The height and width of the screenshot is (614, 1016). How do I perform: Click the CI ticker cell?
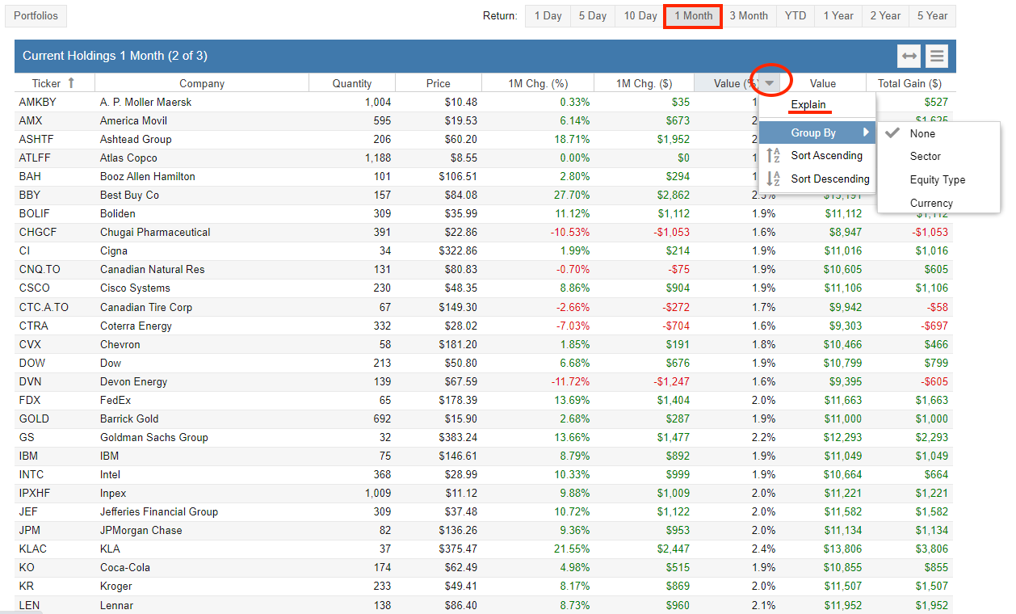(24, 250)
